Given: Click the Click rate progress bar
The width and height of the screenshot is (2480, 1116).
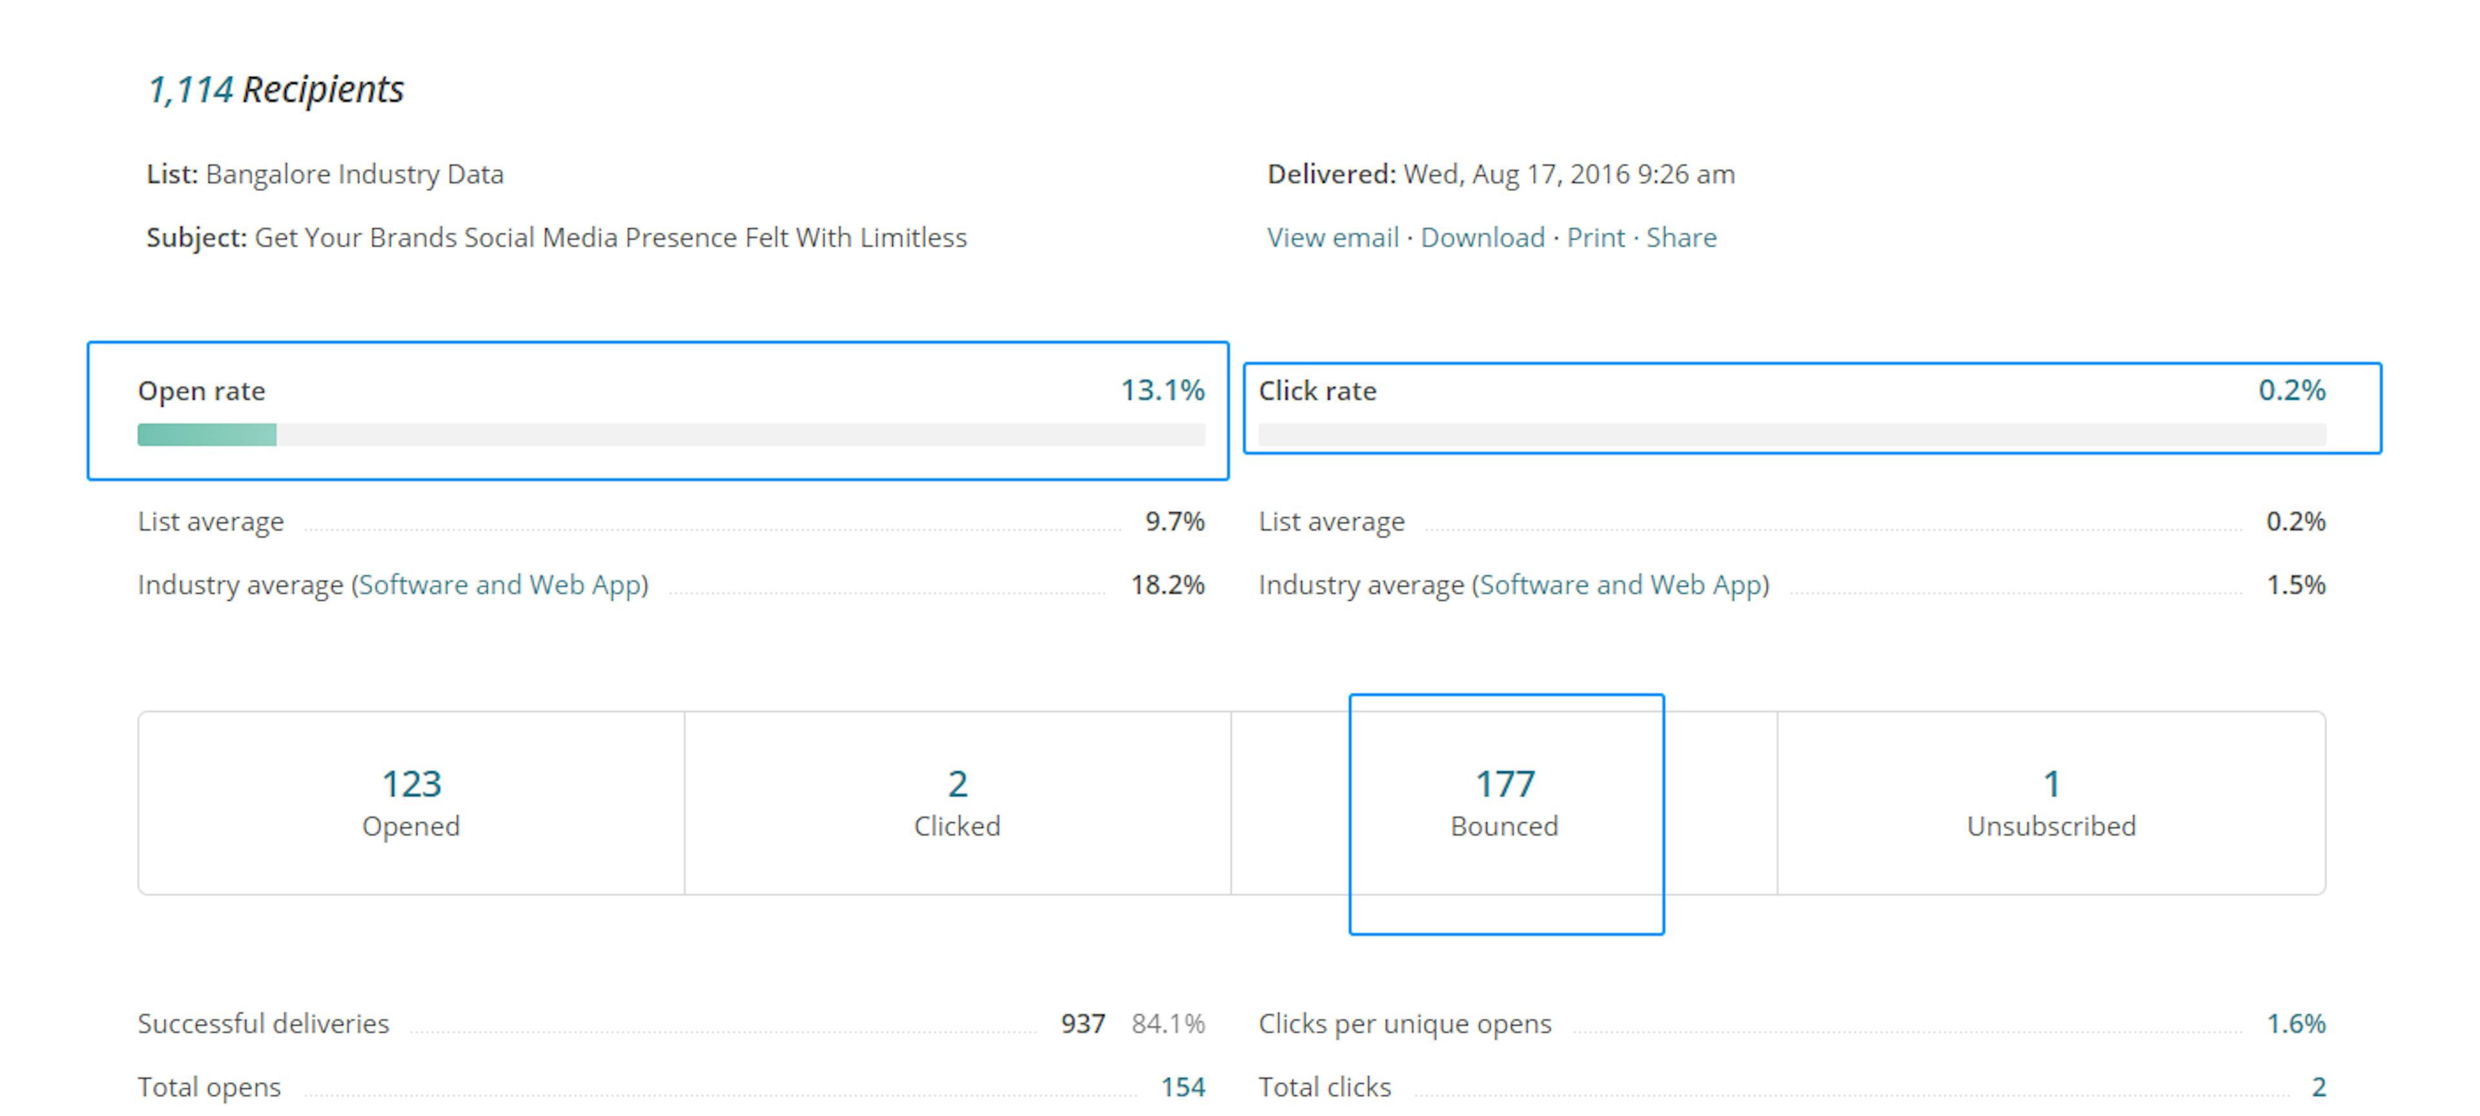Looking at the screenshot, I should (1792, 435).
